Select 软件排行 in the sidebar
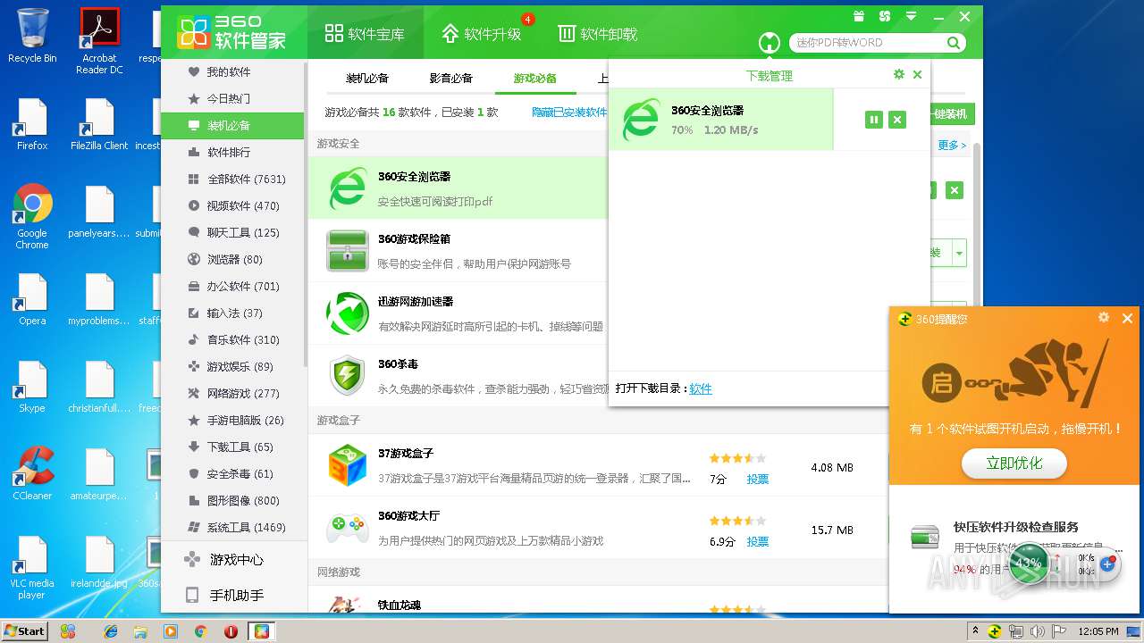 click(x=232, y=152)
